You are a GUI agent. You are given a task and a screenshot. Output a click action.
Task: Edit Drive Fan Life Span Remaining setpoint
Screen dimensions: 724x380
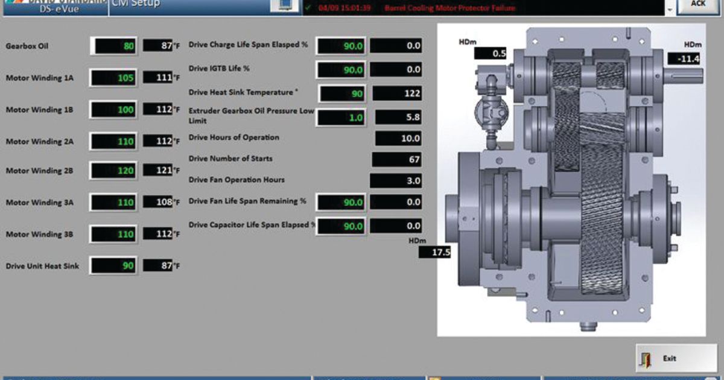coord(341,203)
